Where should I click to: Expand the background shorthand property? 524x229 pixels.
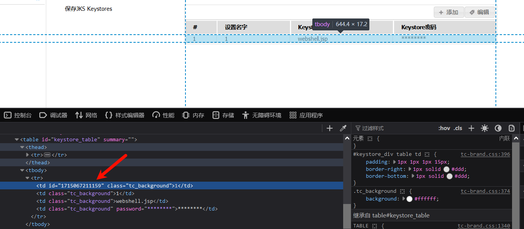click(x=404, y=199)
